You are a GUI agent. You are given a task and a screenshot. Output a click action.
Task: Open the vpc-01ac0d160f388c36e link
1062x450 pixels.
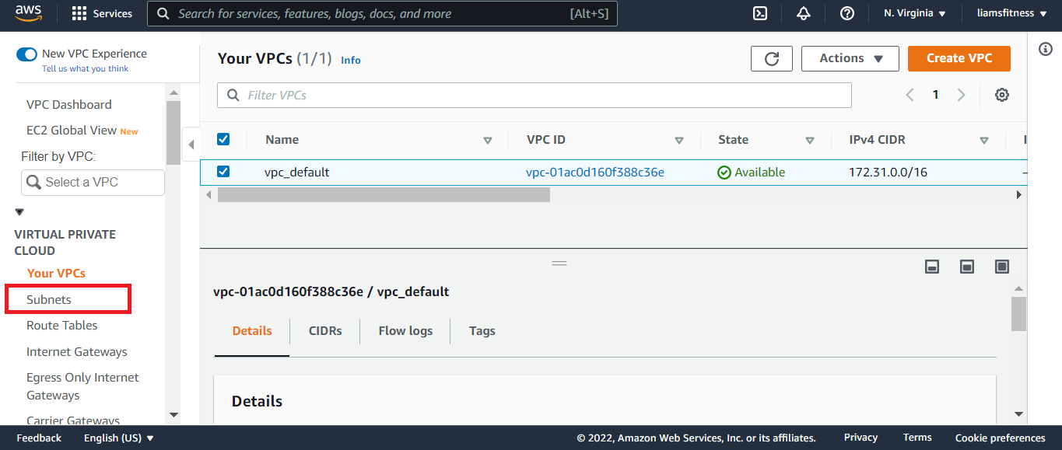[x=595, y=172]
